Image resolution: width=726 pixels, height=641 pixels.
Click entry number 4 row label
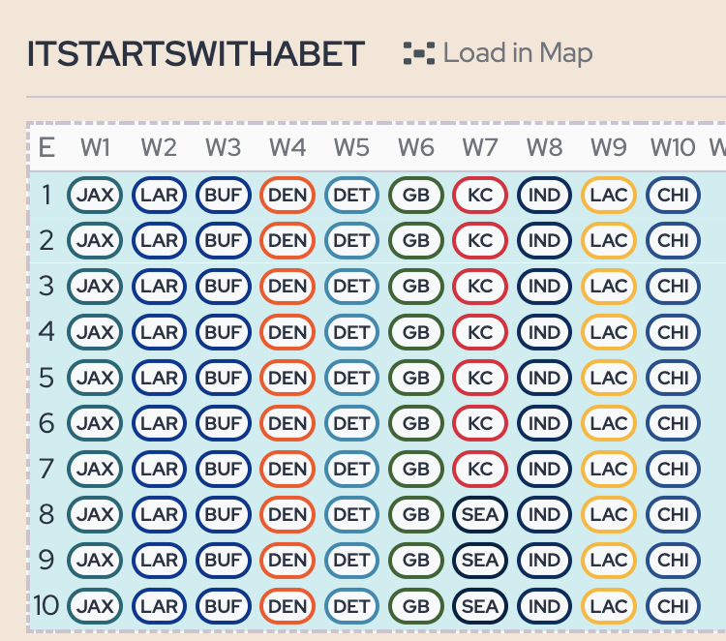pos(46,332)
